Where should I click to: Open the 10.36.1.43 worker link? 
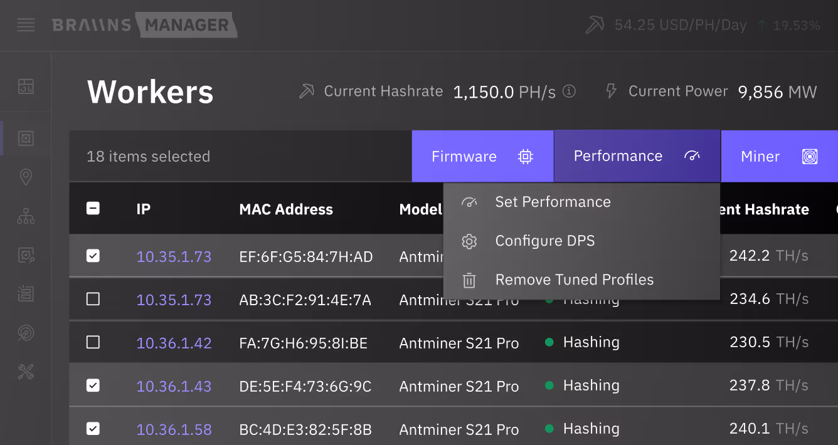pos(174,386)
